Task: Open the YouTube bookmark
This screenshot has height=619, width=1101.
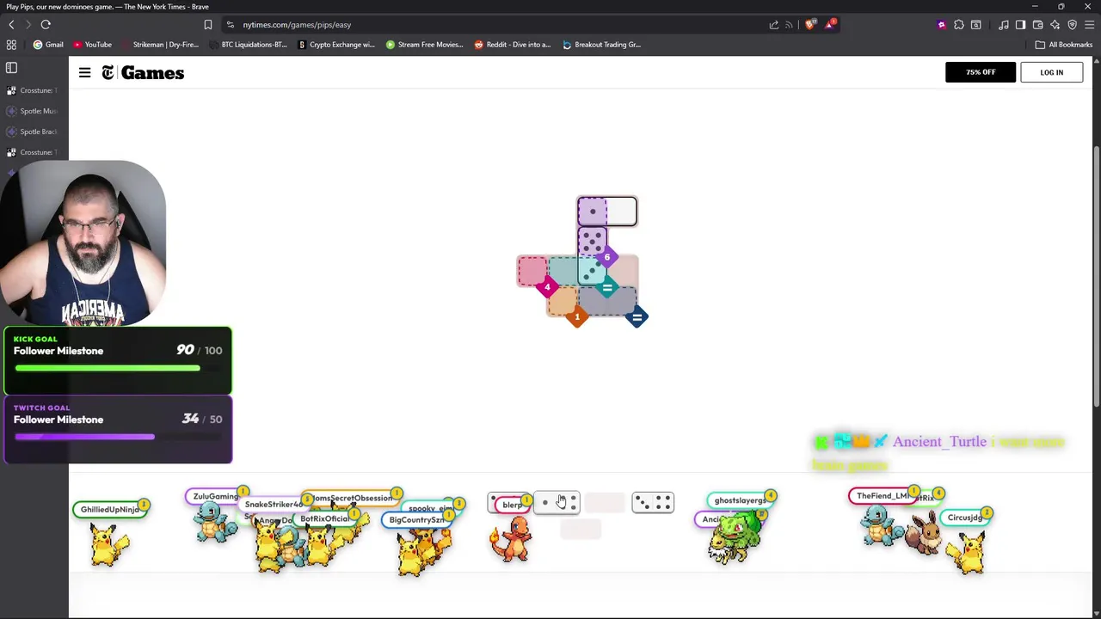Action: [92, 45]
